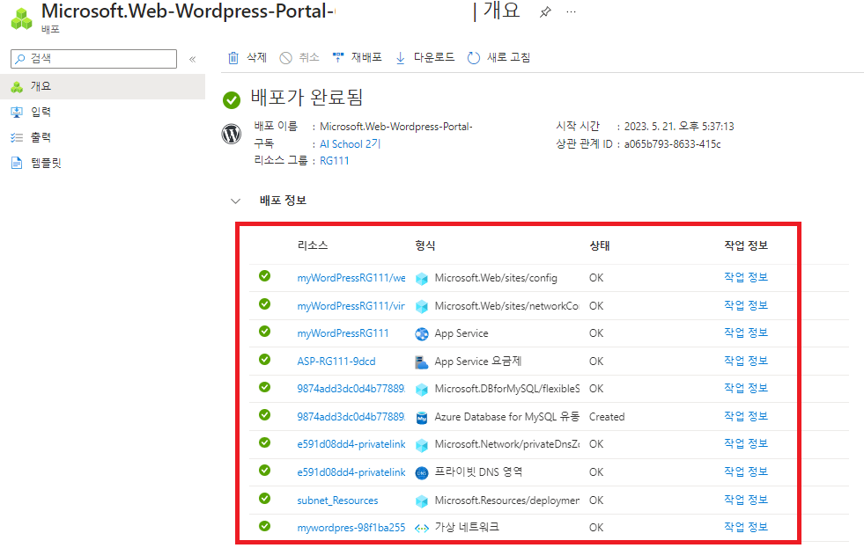Open mywordpres-98f1ba255 virtual network link
Image resolution: width=864 pixels, height=548 pixels.
point(351,527)
